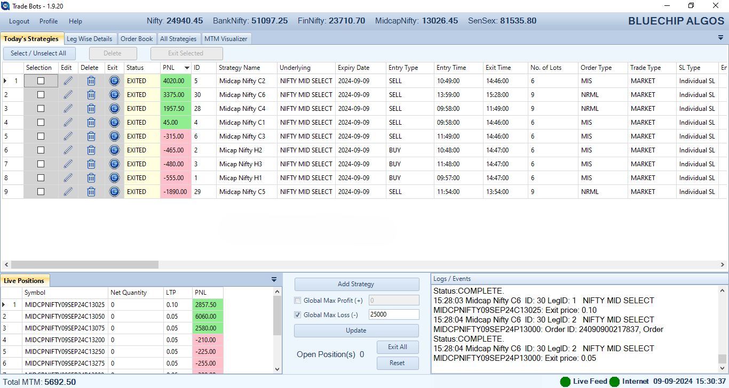Click the Exit All button
The height and width of the screenshot is (388, 729).
pos(398,347)
